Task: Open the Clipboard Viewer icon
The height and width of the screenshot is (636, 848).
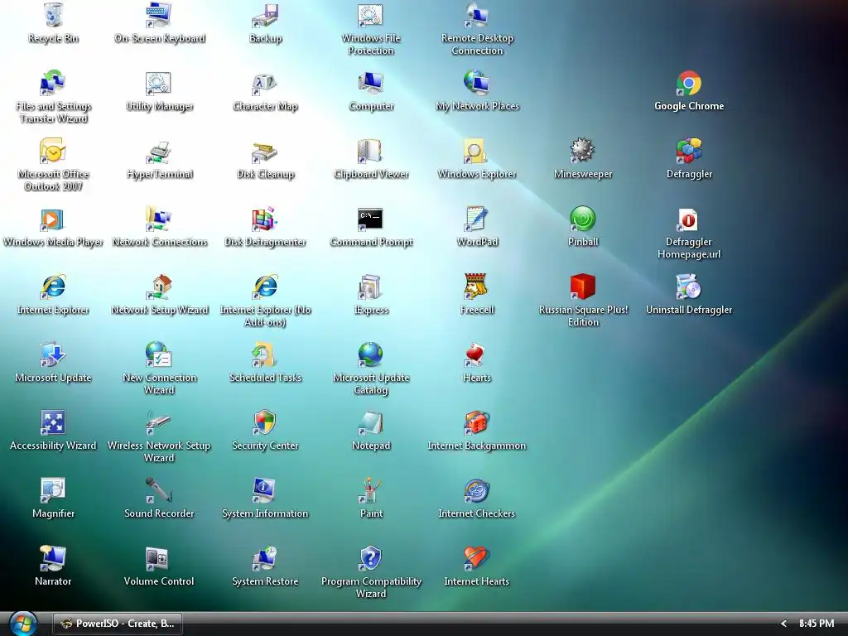Action: coord(371,151)
